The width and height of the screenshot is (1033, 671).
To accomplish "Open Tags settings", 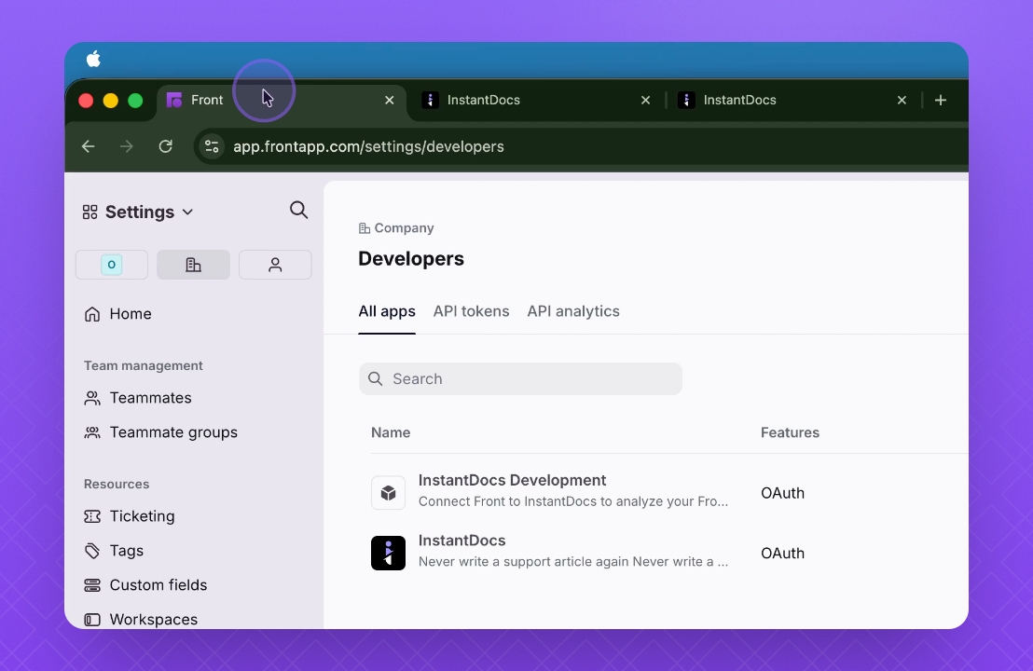I will (127, 551).
